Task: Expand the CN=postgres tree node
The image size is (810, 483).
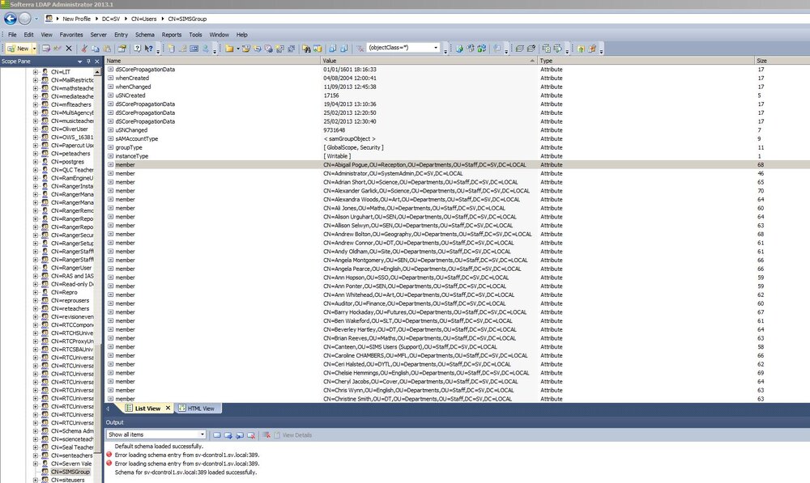Action: (35, 162)
